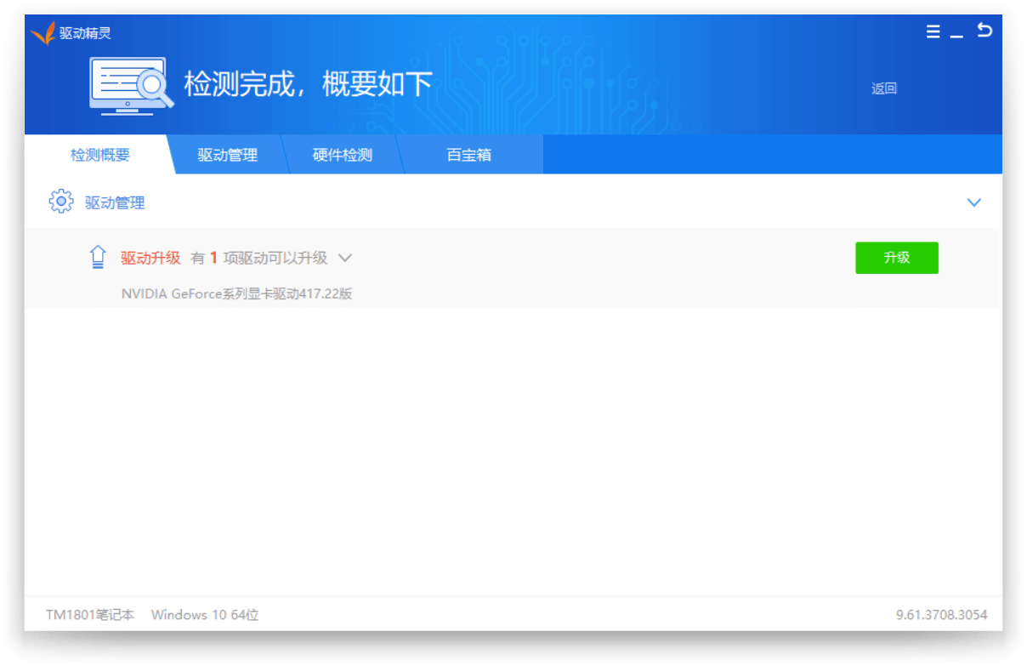Open the hamburger main menu
This screenshot has height=666, width=1027.
[933, 31]
